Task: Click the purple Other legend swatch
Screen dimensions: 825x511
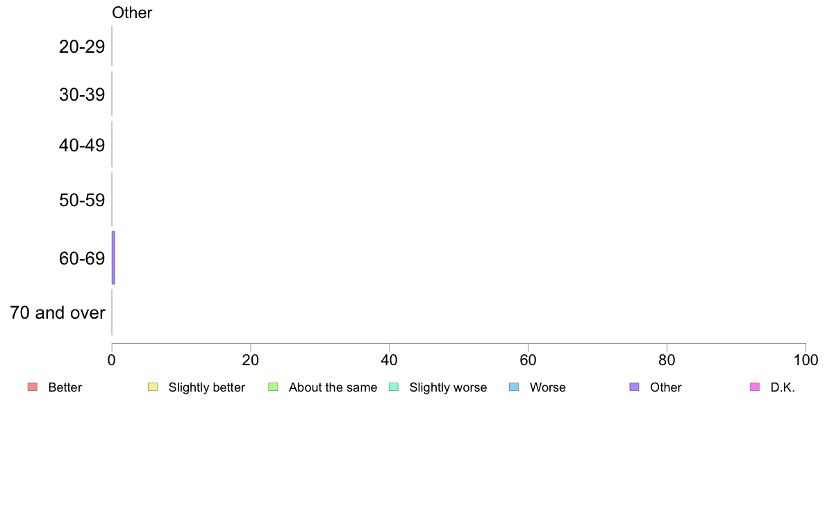Action: pos(635,387)
